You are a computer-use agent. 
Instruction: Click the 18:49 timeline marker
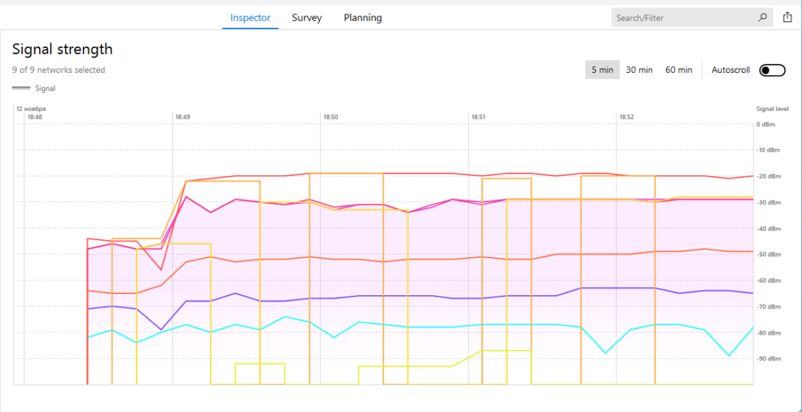tap(182, 118)
